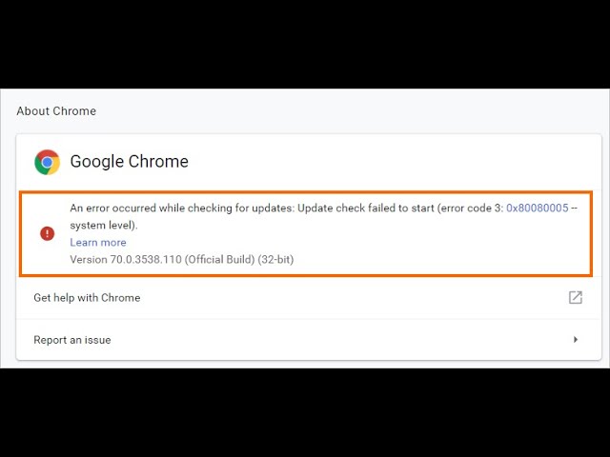Open the external link icon for help
Screen dimensions: 610x457
[x=576, y=297]
